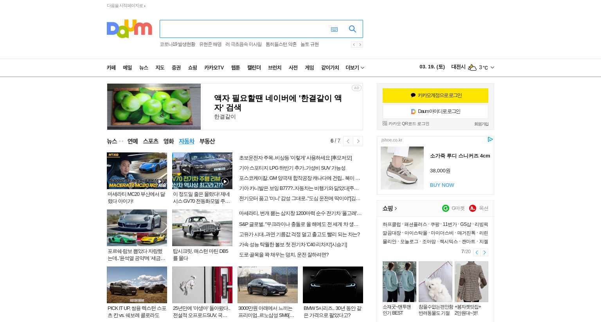Search trending keyword 유현준 해명

click(210, 45)
